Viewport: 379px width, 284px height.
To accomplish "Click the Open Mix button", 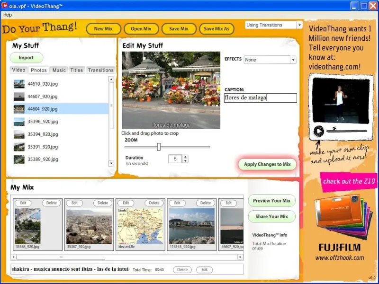I will (x=141, y=29).
